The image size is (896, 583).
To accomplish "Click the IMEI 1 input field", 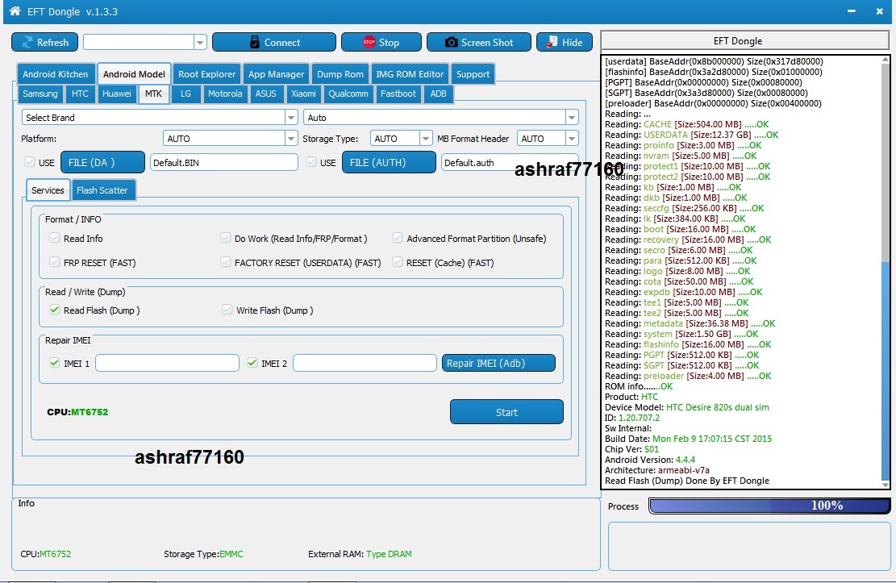I will tap(167, 363).
